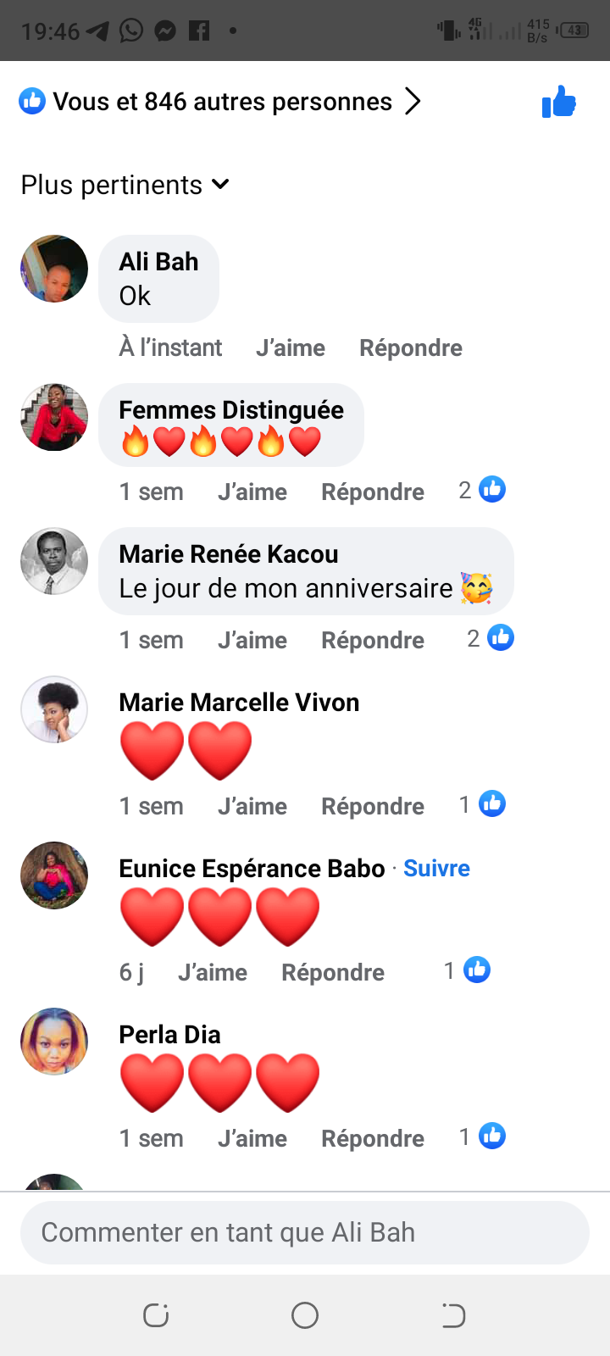Image resolution: width=610 pixels, height=1356 pixels.
Task: Open Marie Marcelle Vivon's avatar
Action: point(54,709)
